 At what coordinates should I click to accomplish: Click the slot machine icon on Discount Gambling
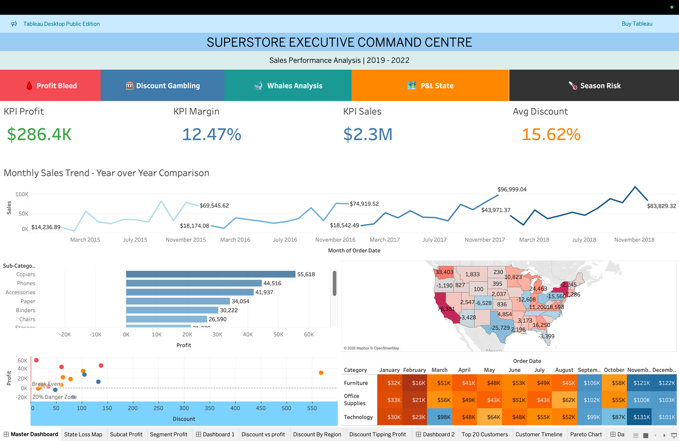[130, 86]
